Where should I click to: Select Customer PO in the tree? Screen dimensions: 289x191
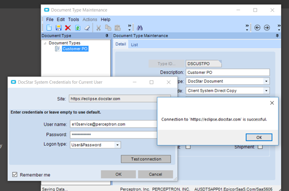[x=75, y=48]
